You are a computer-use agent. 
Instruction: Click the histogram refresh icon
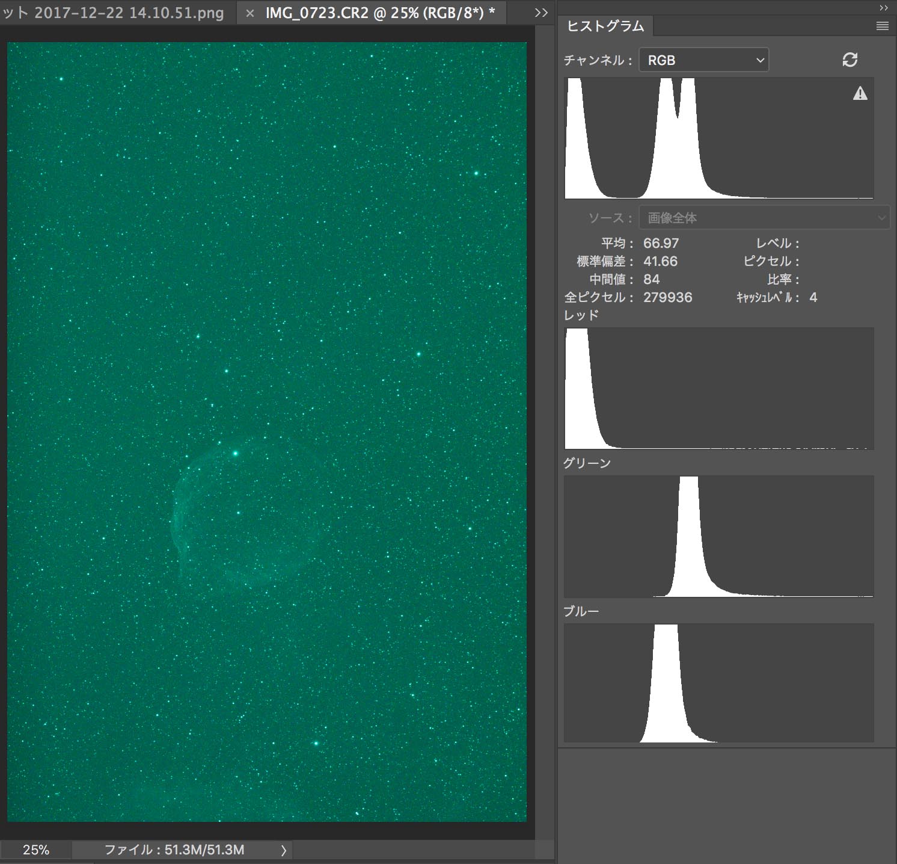pyautogui.click(x=850, y=60)
